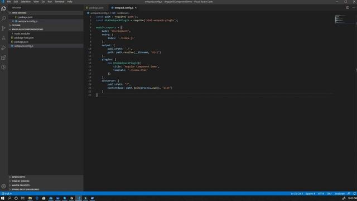The height and width of the screenshot is (201, 357).
Task: Open the Explorer view in activity bar
Action: (4, 9)
